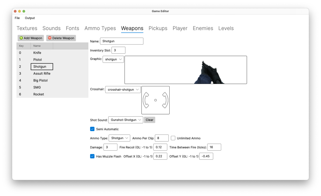Open the Shot Sound dropdown showing Gunshot-Shotgun
Viewport: 321px width, 196px height.
(x=126, y=120)
